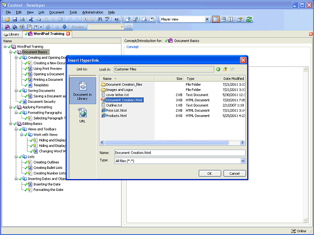Open the Player view dropdown
Image resolution: width=314 pixels, height=235 pixels.
coord(207,20)
